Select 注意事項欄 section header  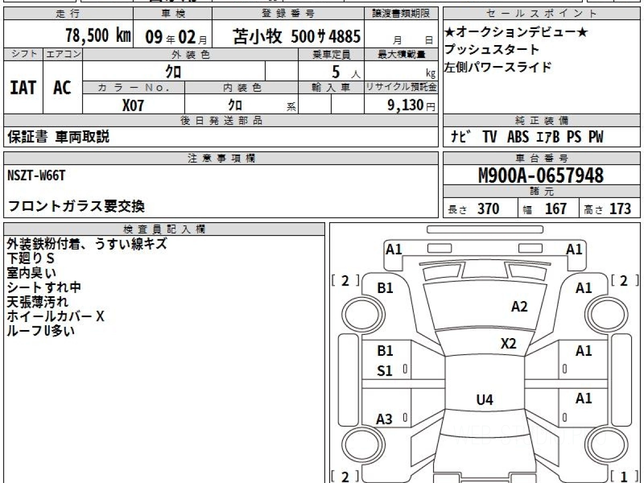pos(221,158)
